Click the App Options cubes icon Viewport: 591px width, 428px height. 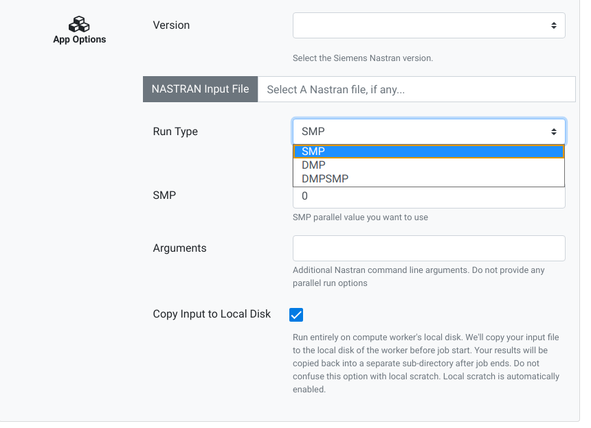click(79, 25)
